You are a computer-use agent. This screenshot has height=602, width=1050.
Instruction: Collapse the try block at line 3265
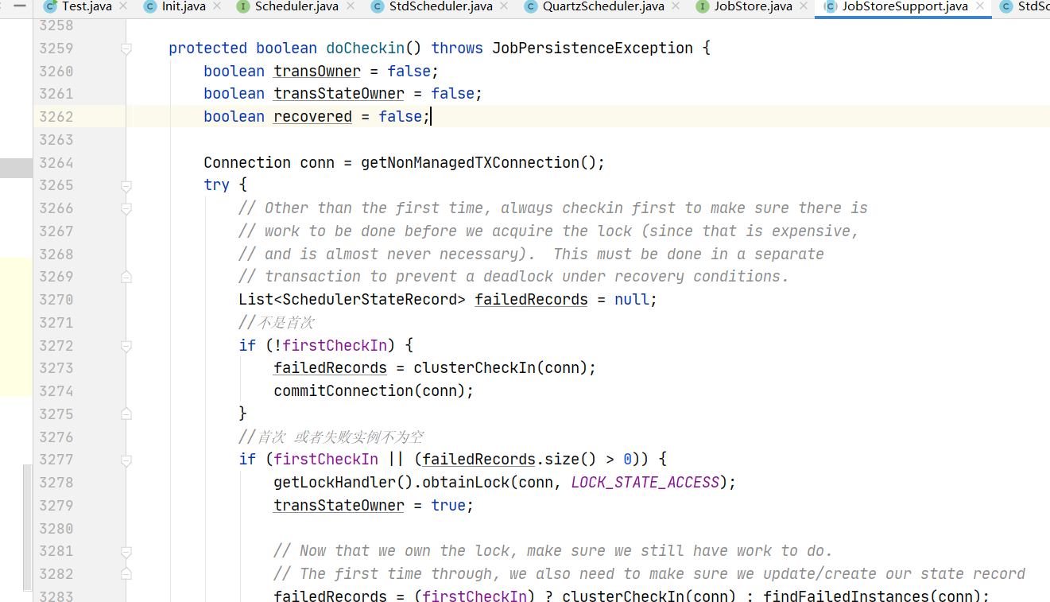click(126, 185)
